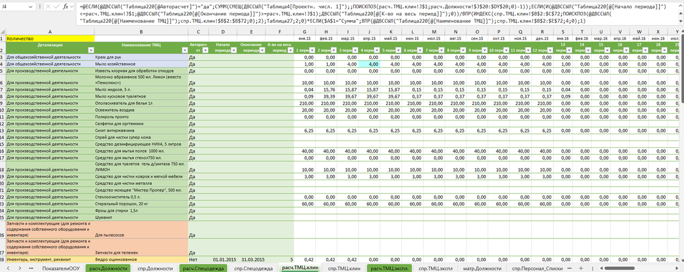This screenshot has width=684, height=272.
Task: Select cell Известь хлорная для обработки отходов
Action: click(141, 71)
